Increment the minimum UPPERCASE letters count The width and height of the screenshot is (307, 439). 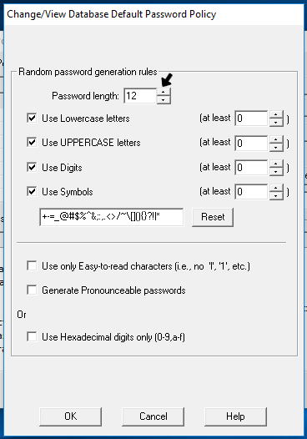276,139
